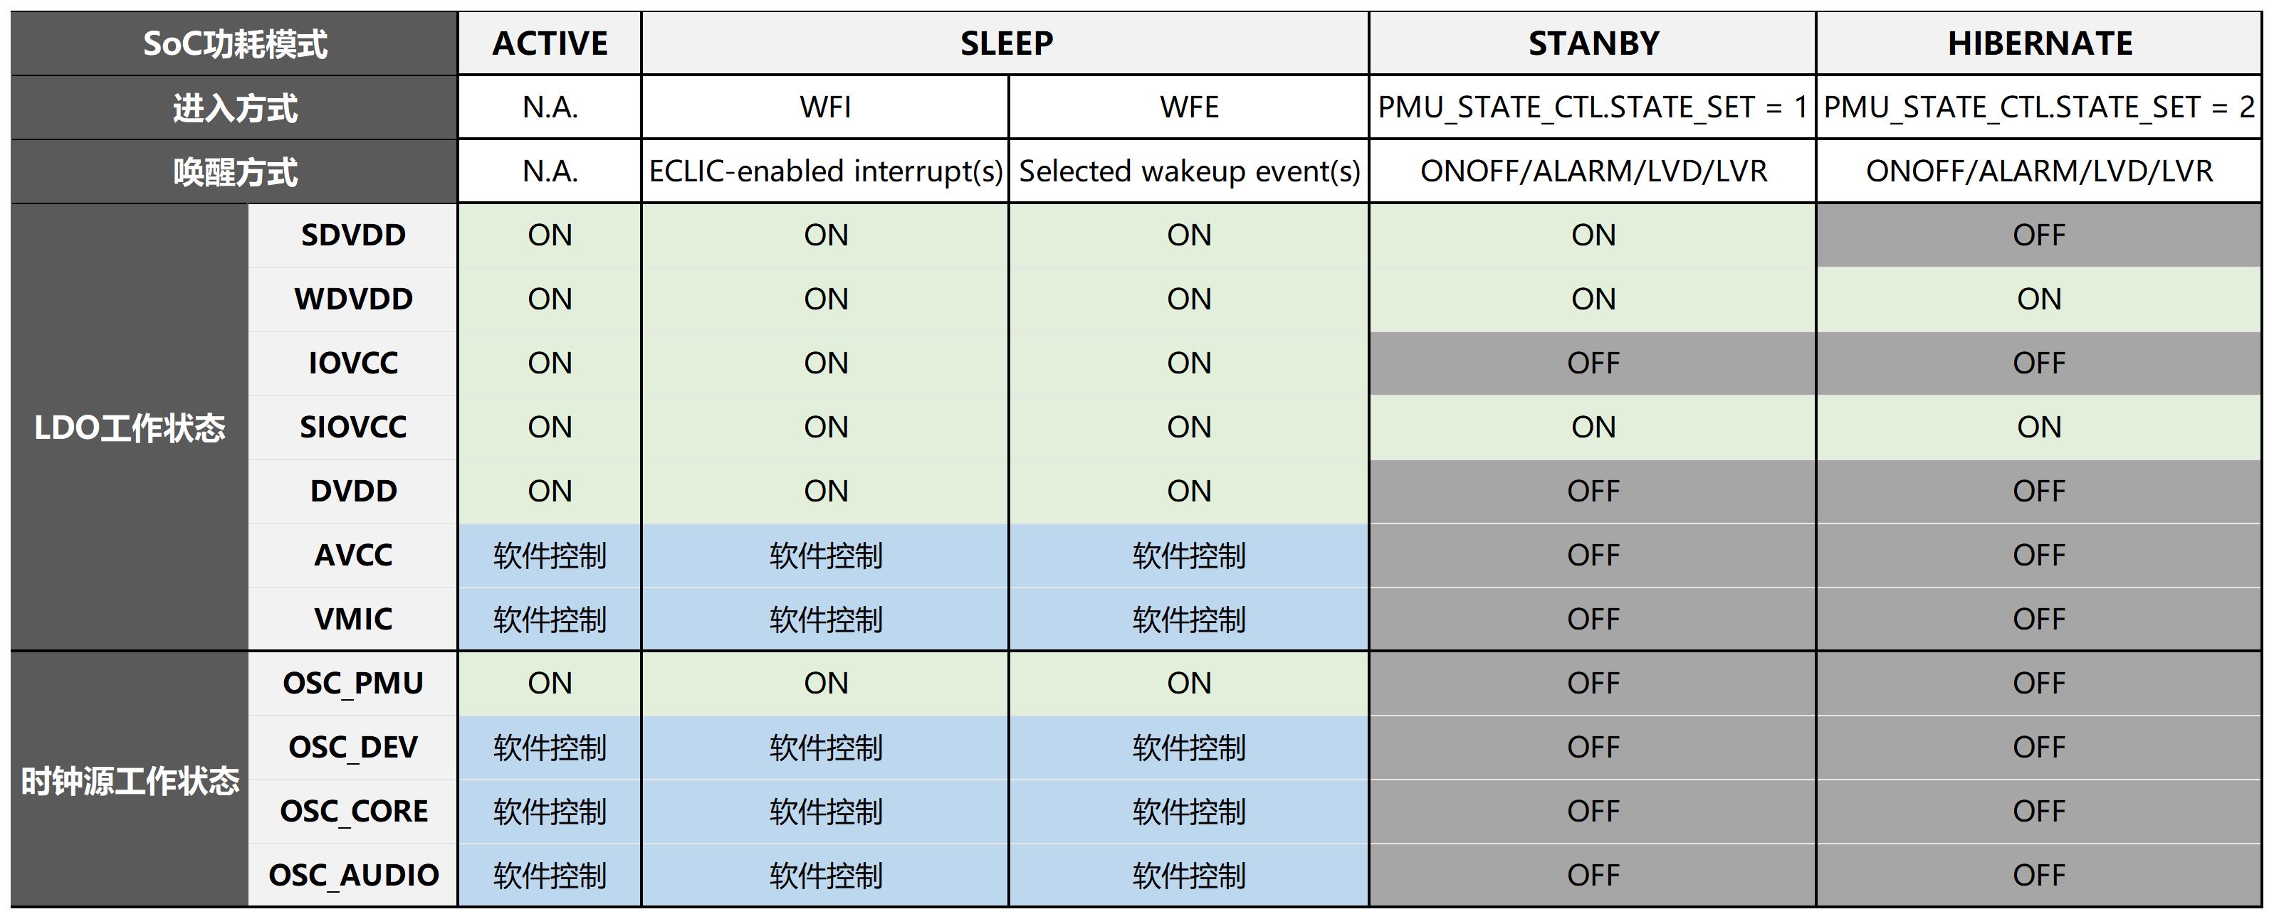Click the PMU_STATE_CTL.STATE_SET = 1 cell
Image resolution: width=2274 pixels, height=919 pixels.
(x=1593, y=107)
